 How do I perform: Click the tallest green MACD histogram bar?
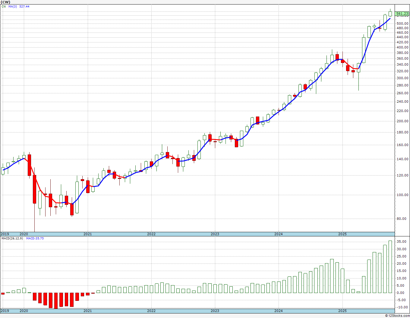(390, 267)
